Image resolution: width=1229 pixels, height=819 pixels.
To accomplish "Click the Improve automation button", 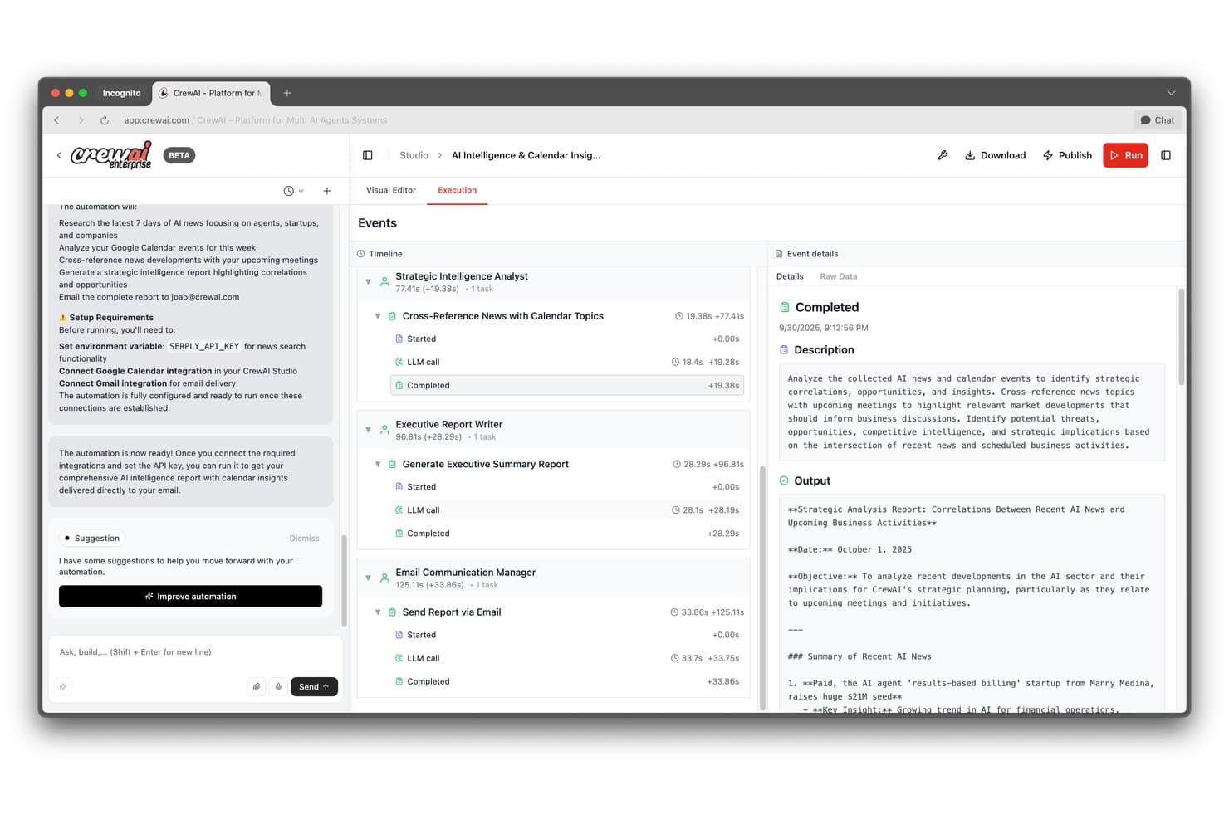I will [190, 597].
